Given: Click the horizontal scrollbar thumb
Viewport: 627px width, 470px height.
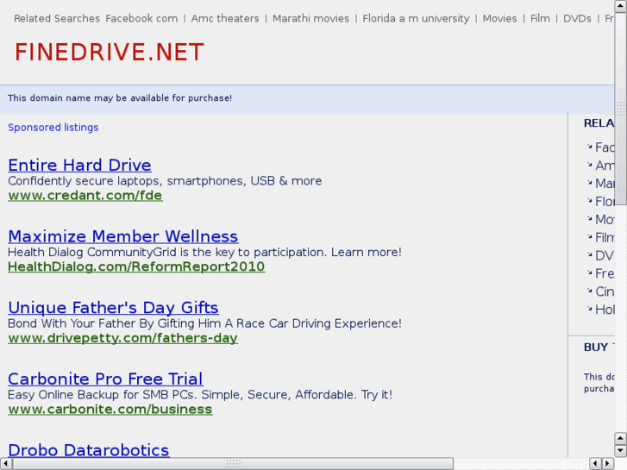Looking at the screenshot, I should 233,464.
